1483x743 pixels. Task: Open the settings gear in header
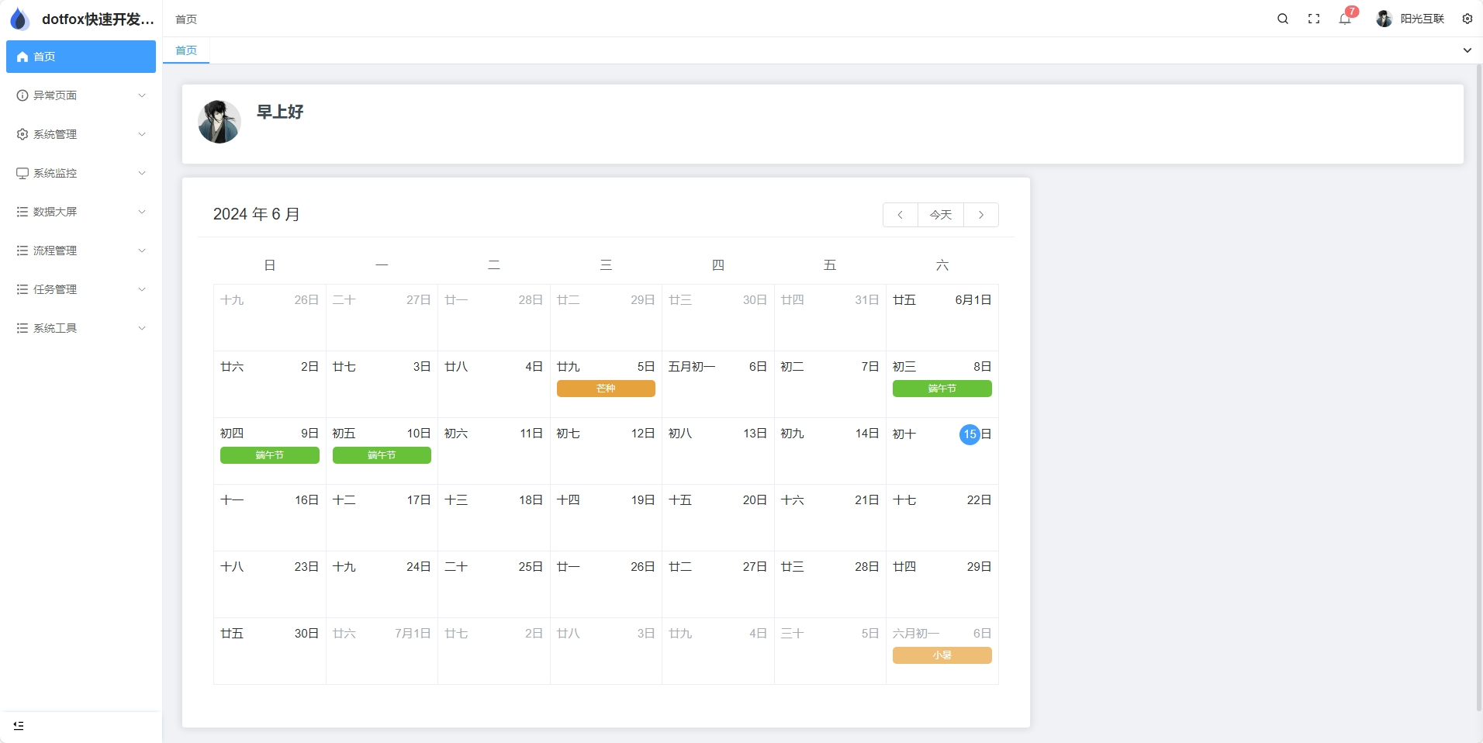tap(1467, 19)
